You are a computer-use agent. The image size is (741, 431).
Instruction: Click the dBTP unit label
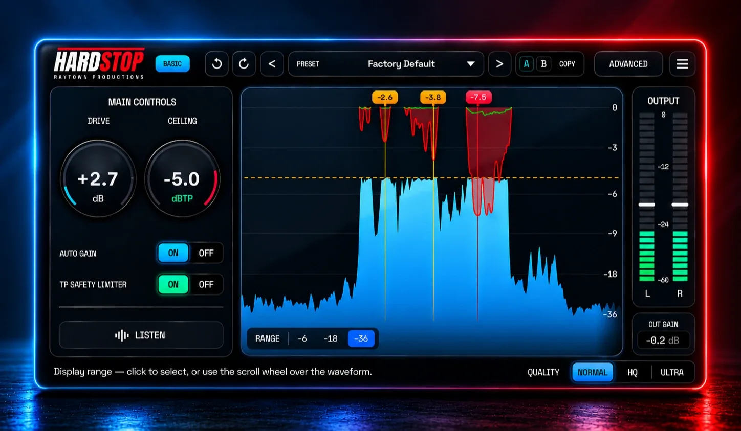pyautogui.click(x=182, y=198)
